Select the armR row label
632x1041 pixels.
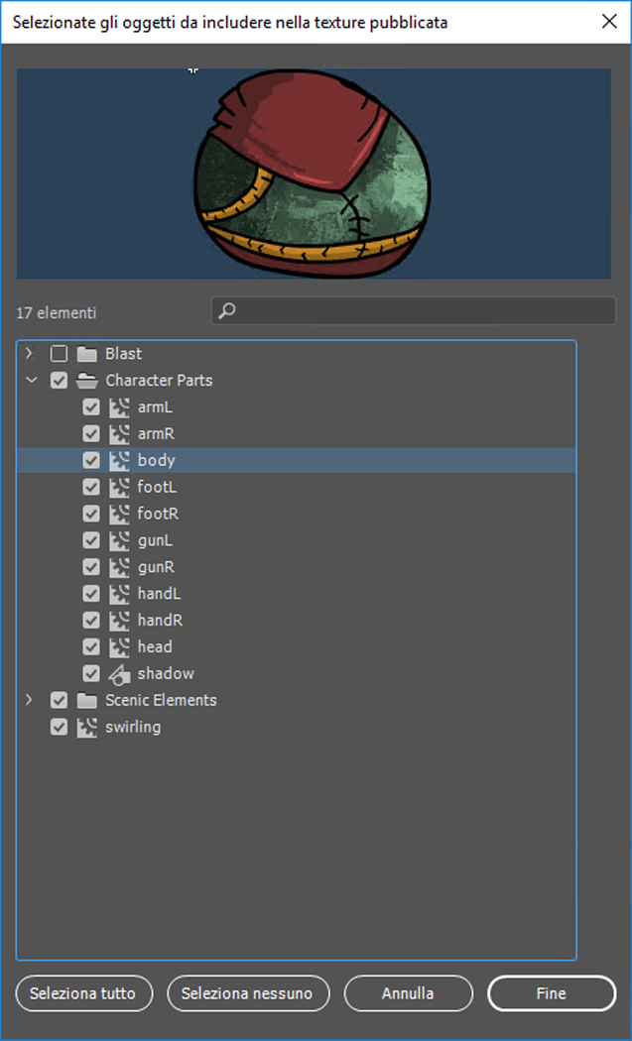pos(156,433)
